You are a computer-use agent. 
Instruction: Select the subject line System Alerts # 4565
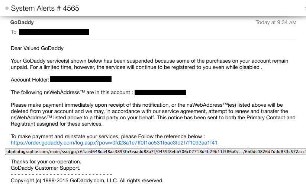(x=45, y=9)
